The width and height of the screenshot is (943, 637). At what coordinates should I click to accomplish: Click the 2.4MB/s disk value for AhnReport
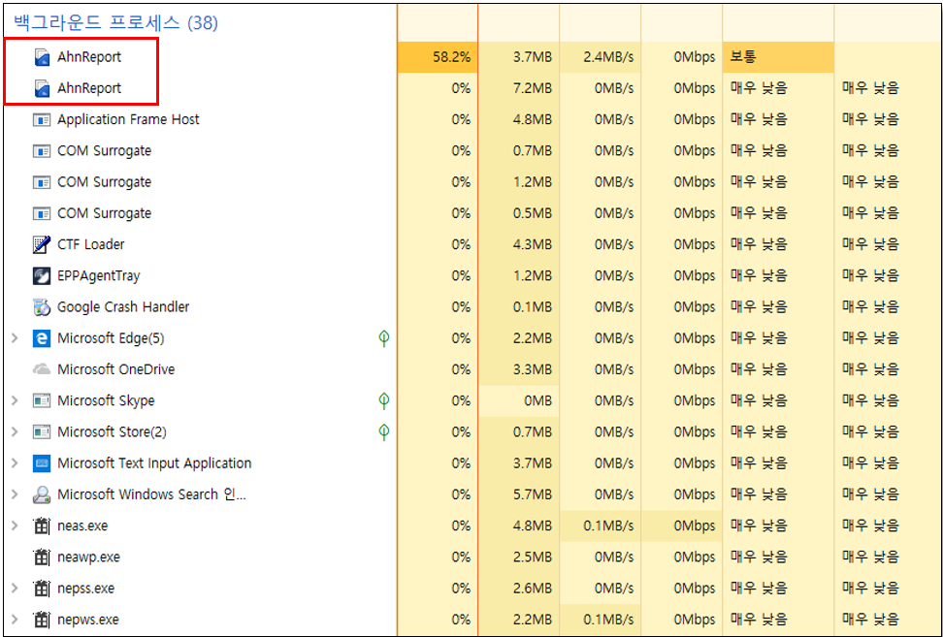(608, 57)
